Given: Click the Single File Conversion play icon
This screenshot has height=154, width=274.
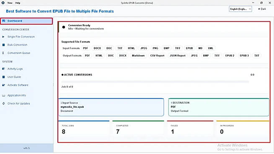Looking at the screenshot, I should 3,37.
